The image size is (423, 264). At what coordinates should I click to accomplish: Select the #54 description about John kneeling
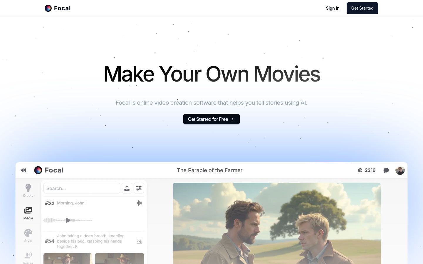pos(91,241)
